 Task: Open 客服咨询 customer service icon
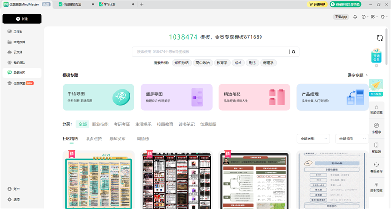[376, 168]
